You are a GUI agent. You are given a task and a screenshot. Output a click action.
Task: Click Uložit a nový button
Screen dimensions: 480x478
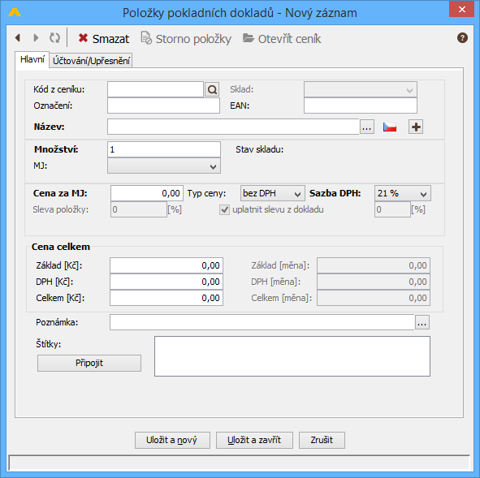172,440
